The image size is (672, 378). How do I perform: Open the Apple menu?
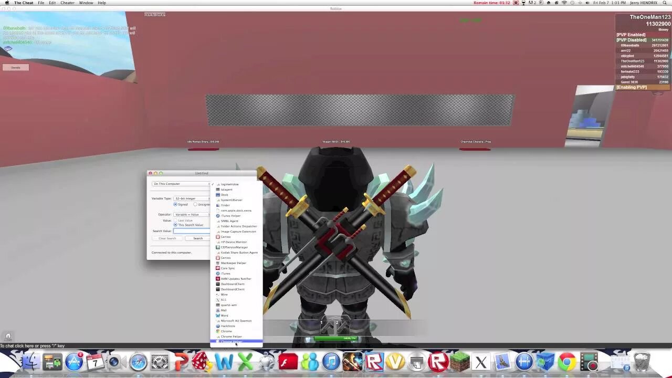point(7,3)
